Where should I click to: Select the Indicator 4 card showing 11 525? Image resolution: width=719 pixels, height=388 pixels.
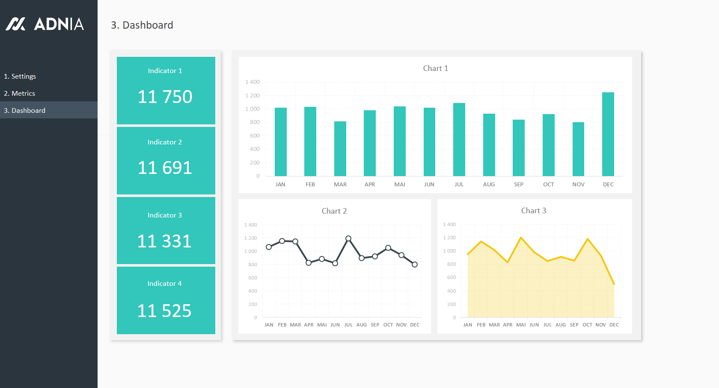coord(166,300)
